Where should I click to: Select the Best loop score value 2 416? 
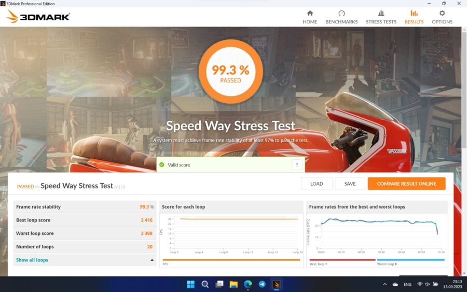pyautogui.click(x=146, y=220)
